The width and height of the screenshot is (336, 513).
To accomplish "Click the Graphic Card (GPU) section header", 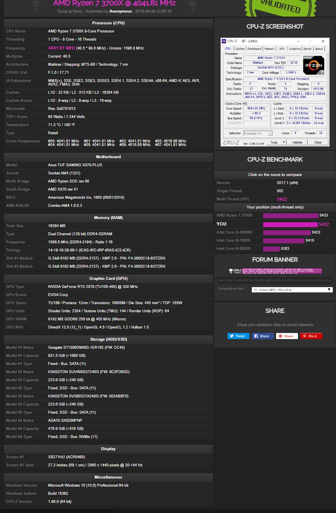I will (108, 278).
